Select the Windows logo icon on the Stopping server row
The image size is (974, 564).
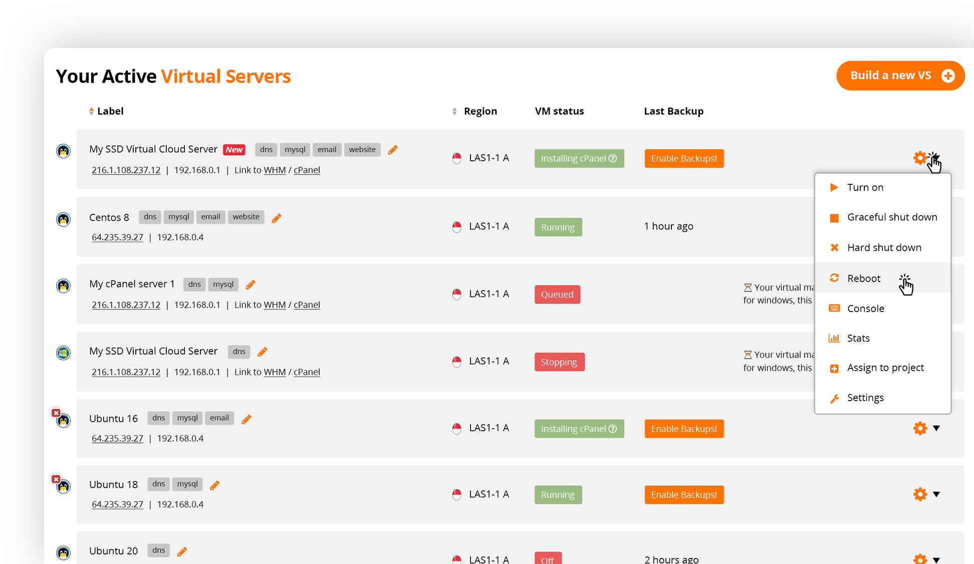click(x=63, y=353)
